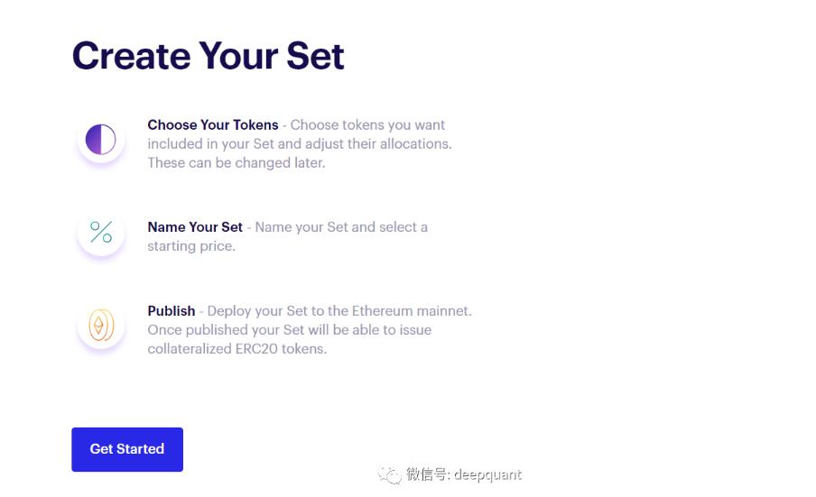The image size is (816, 497).
Task: Select the "Choose Your Tokens" bold heading
Action: 213,125
